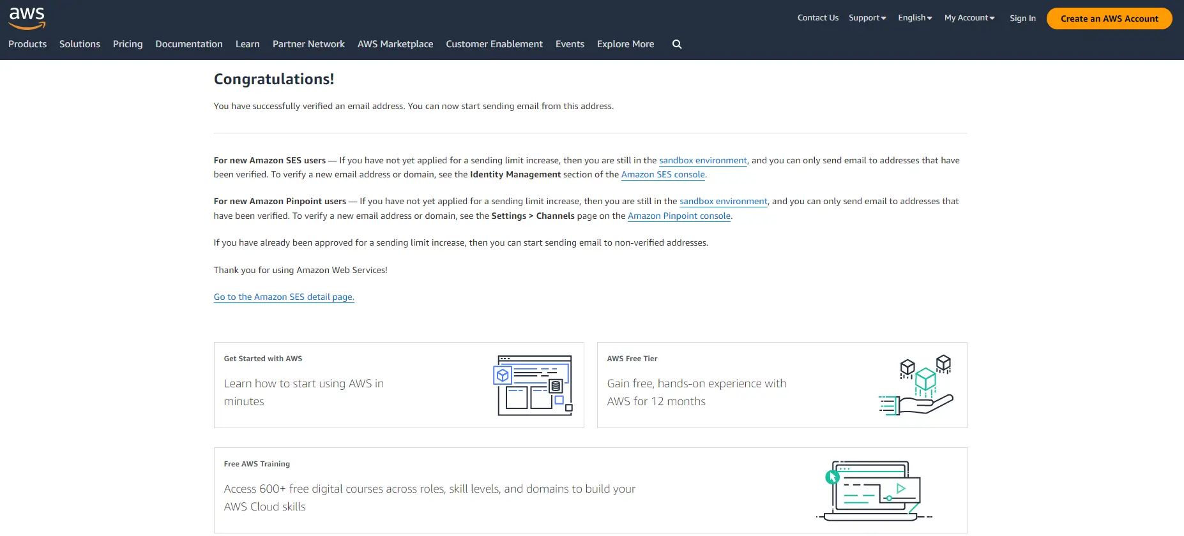Open the search magnifier icon

677,44
